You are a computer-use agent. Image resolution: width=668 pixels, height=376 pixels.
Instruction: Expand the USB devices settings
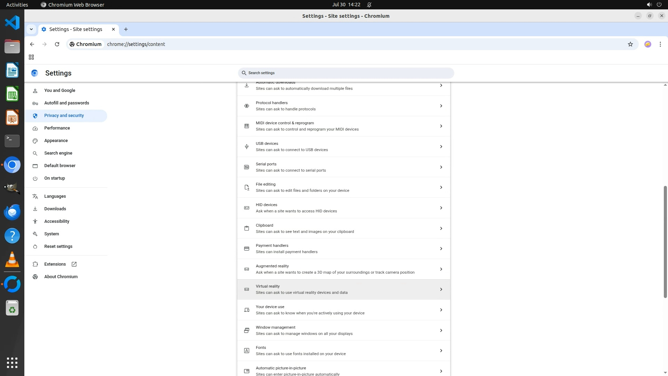(343, 147)
